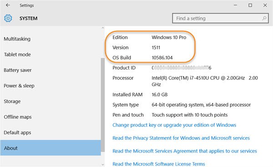Open the Privacy Statement link

pyautogui.click(x=181, y=138)
